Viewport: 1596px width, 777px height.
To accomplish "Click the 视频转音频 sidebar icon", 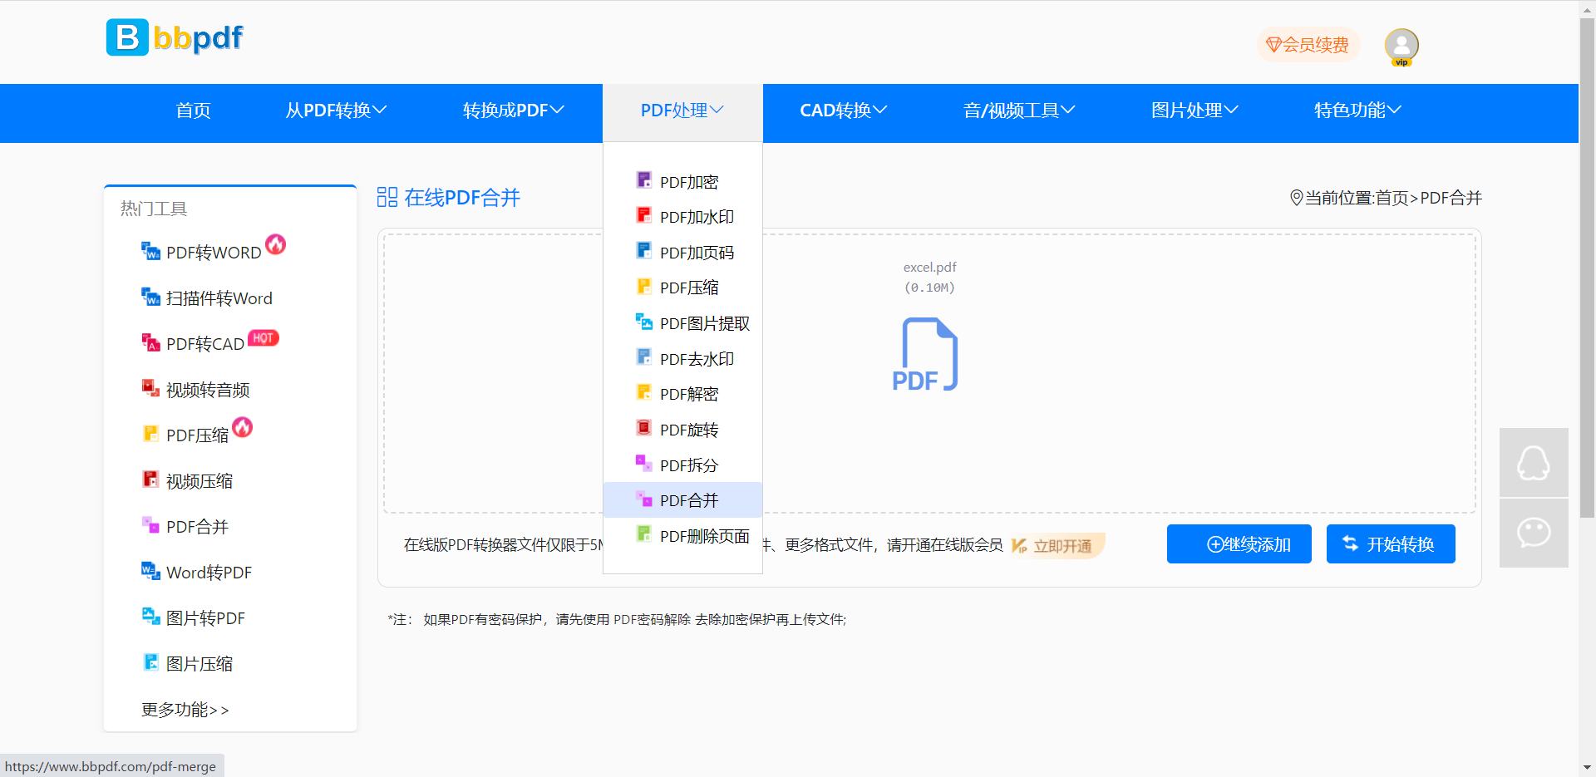I will pyautogui.click(x=150, y=388).
